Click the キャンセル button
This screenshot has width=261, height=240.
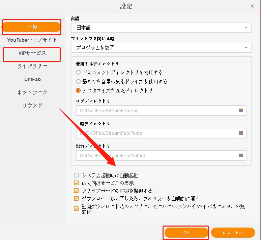click(x=233, y=233)
